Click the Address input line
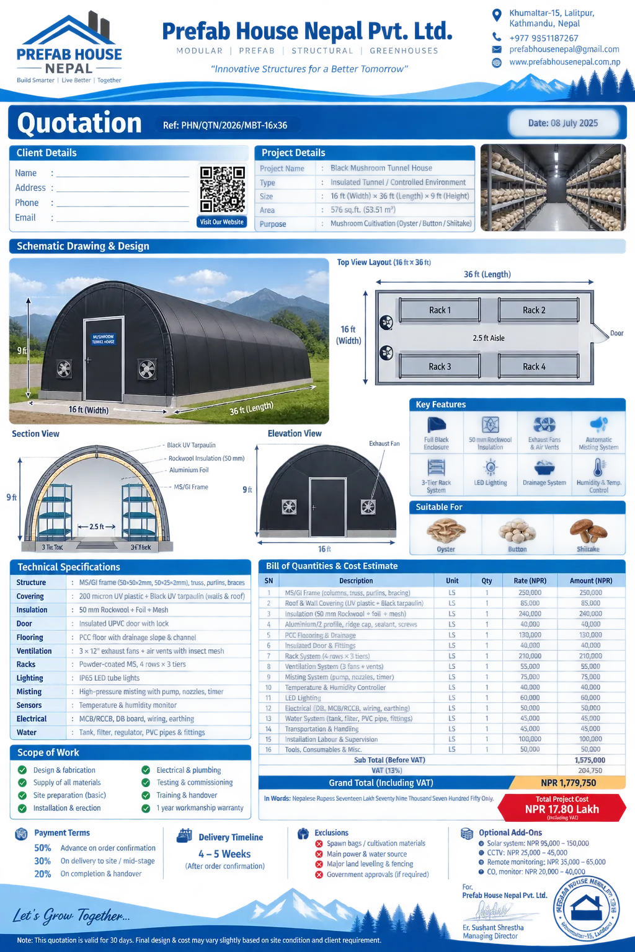 [x=122, y=188]
